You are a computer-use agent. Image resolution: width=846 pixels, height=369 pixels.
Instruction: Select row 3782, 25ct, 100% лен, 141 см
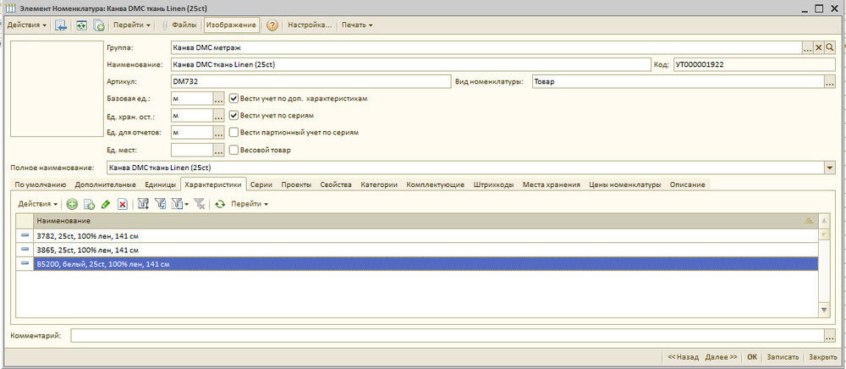tap(426, 236)
